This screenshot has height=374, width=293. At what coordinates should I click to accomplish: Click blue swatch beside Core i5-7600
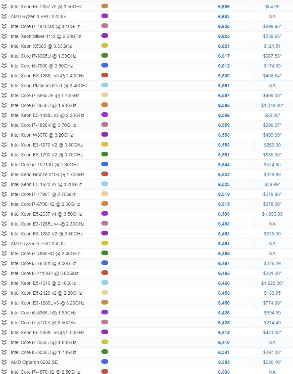(x=105, y=66)
